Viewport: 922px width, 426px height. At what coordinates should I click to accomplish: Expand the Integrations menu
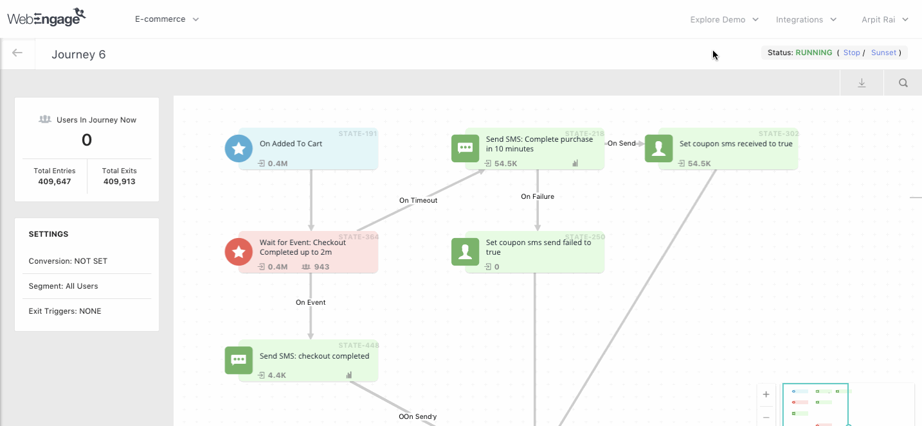pos(806,20)
